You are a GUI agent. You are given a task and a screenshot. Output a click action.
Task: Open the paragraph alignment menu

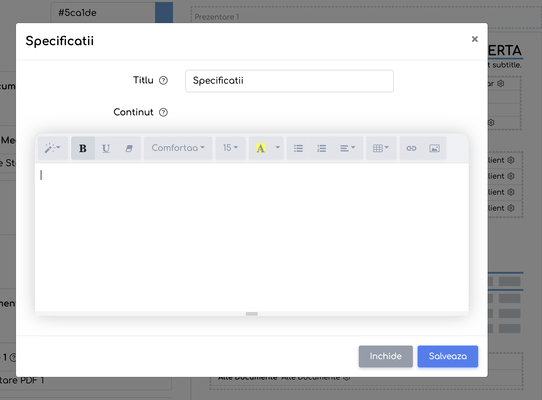coord(348,148)
